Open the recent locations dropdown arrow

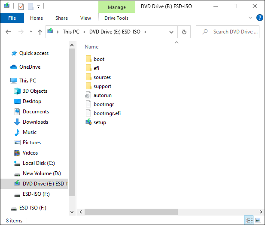click(x=31, y=32)
